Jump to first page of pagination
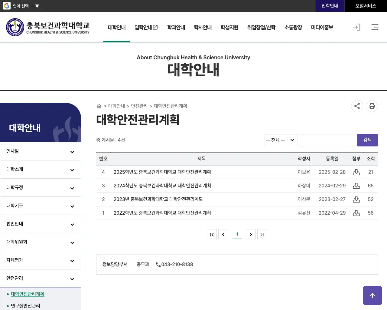Screen dimensions: 387x310 (212, 234)
